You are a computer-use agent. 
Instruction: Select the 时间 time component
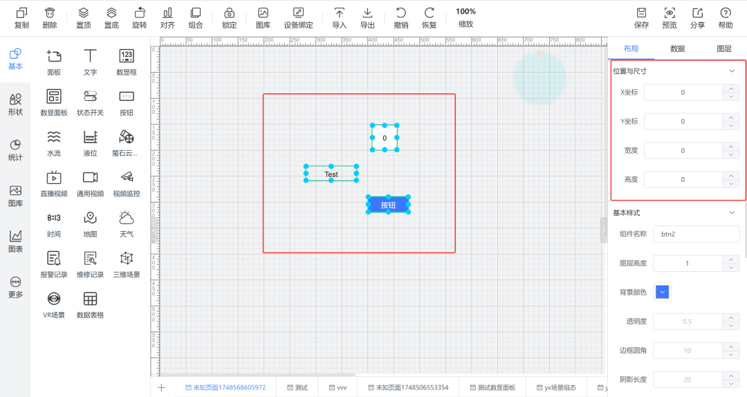54,225
